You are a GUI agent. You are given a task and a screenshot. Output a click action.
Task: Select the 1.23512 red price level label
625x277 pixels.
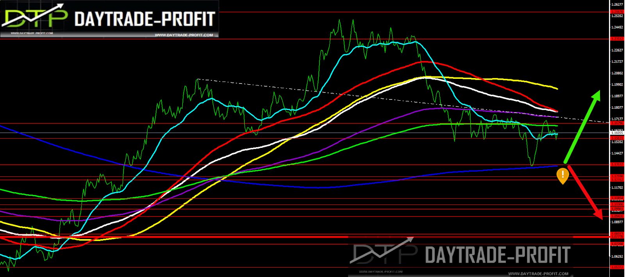[617, 39]
